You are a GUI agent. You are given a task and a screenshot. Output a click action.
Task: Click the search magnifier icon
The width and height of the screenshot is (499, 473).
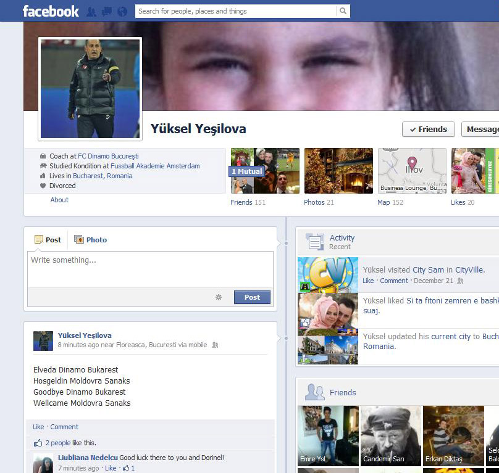343,11
